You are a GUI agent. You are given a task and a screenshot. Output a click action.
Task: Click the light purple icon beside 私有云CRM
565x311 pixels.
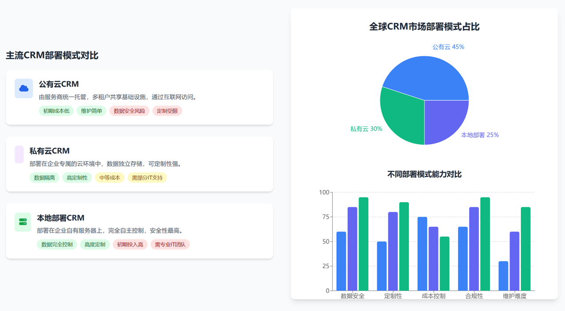[19, 155]
